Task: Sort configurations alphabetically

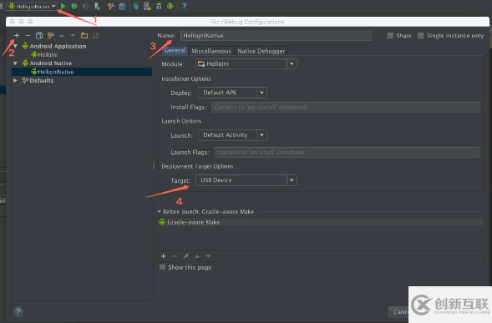Action: (x=96, y=35)
